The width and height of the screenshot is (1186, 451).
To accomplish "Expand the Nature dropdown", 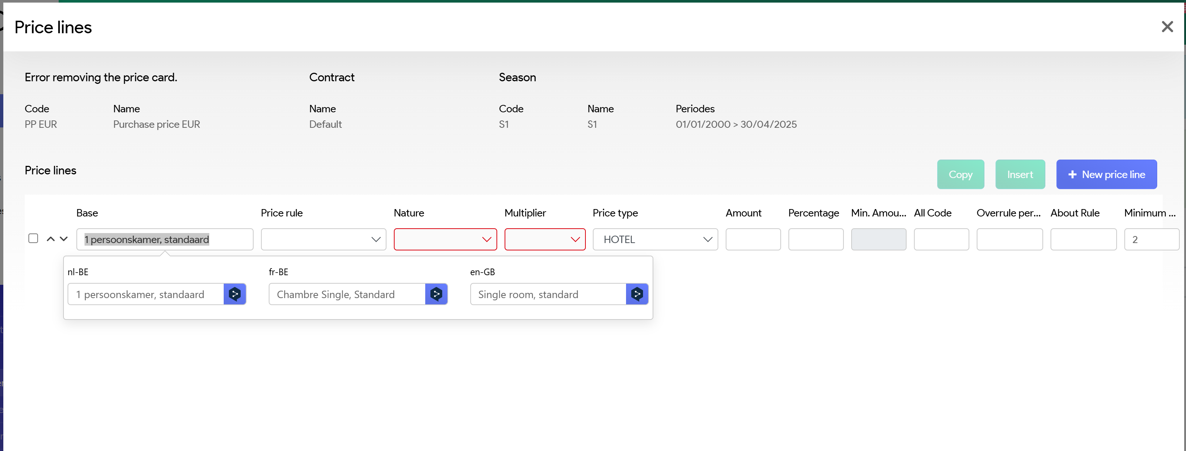I will pos(445,240).
